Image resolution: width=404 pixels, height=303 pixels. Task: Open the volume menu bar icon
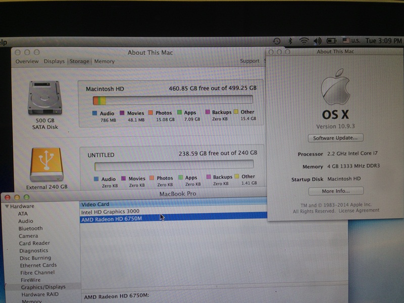coord(318,41)
